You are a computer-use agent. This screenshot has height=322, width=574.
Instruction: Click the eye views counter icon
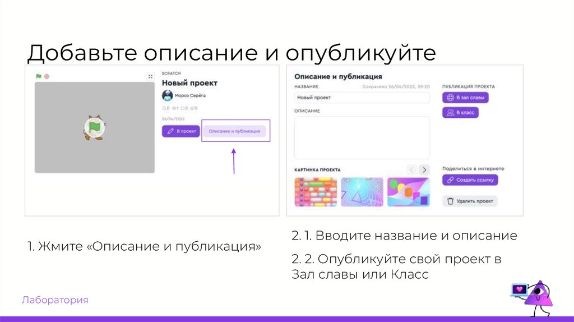point(174,108)
